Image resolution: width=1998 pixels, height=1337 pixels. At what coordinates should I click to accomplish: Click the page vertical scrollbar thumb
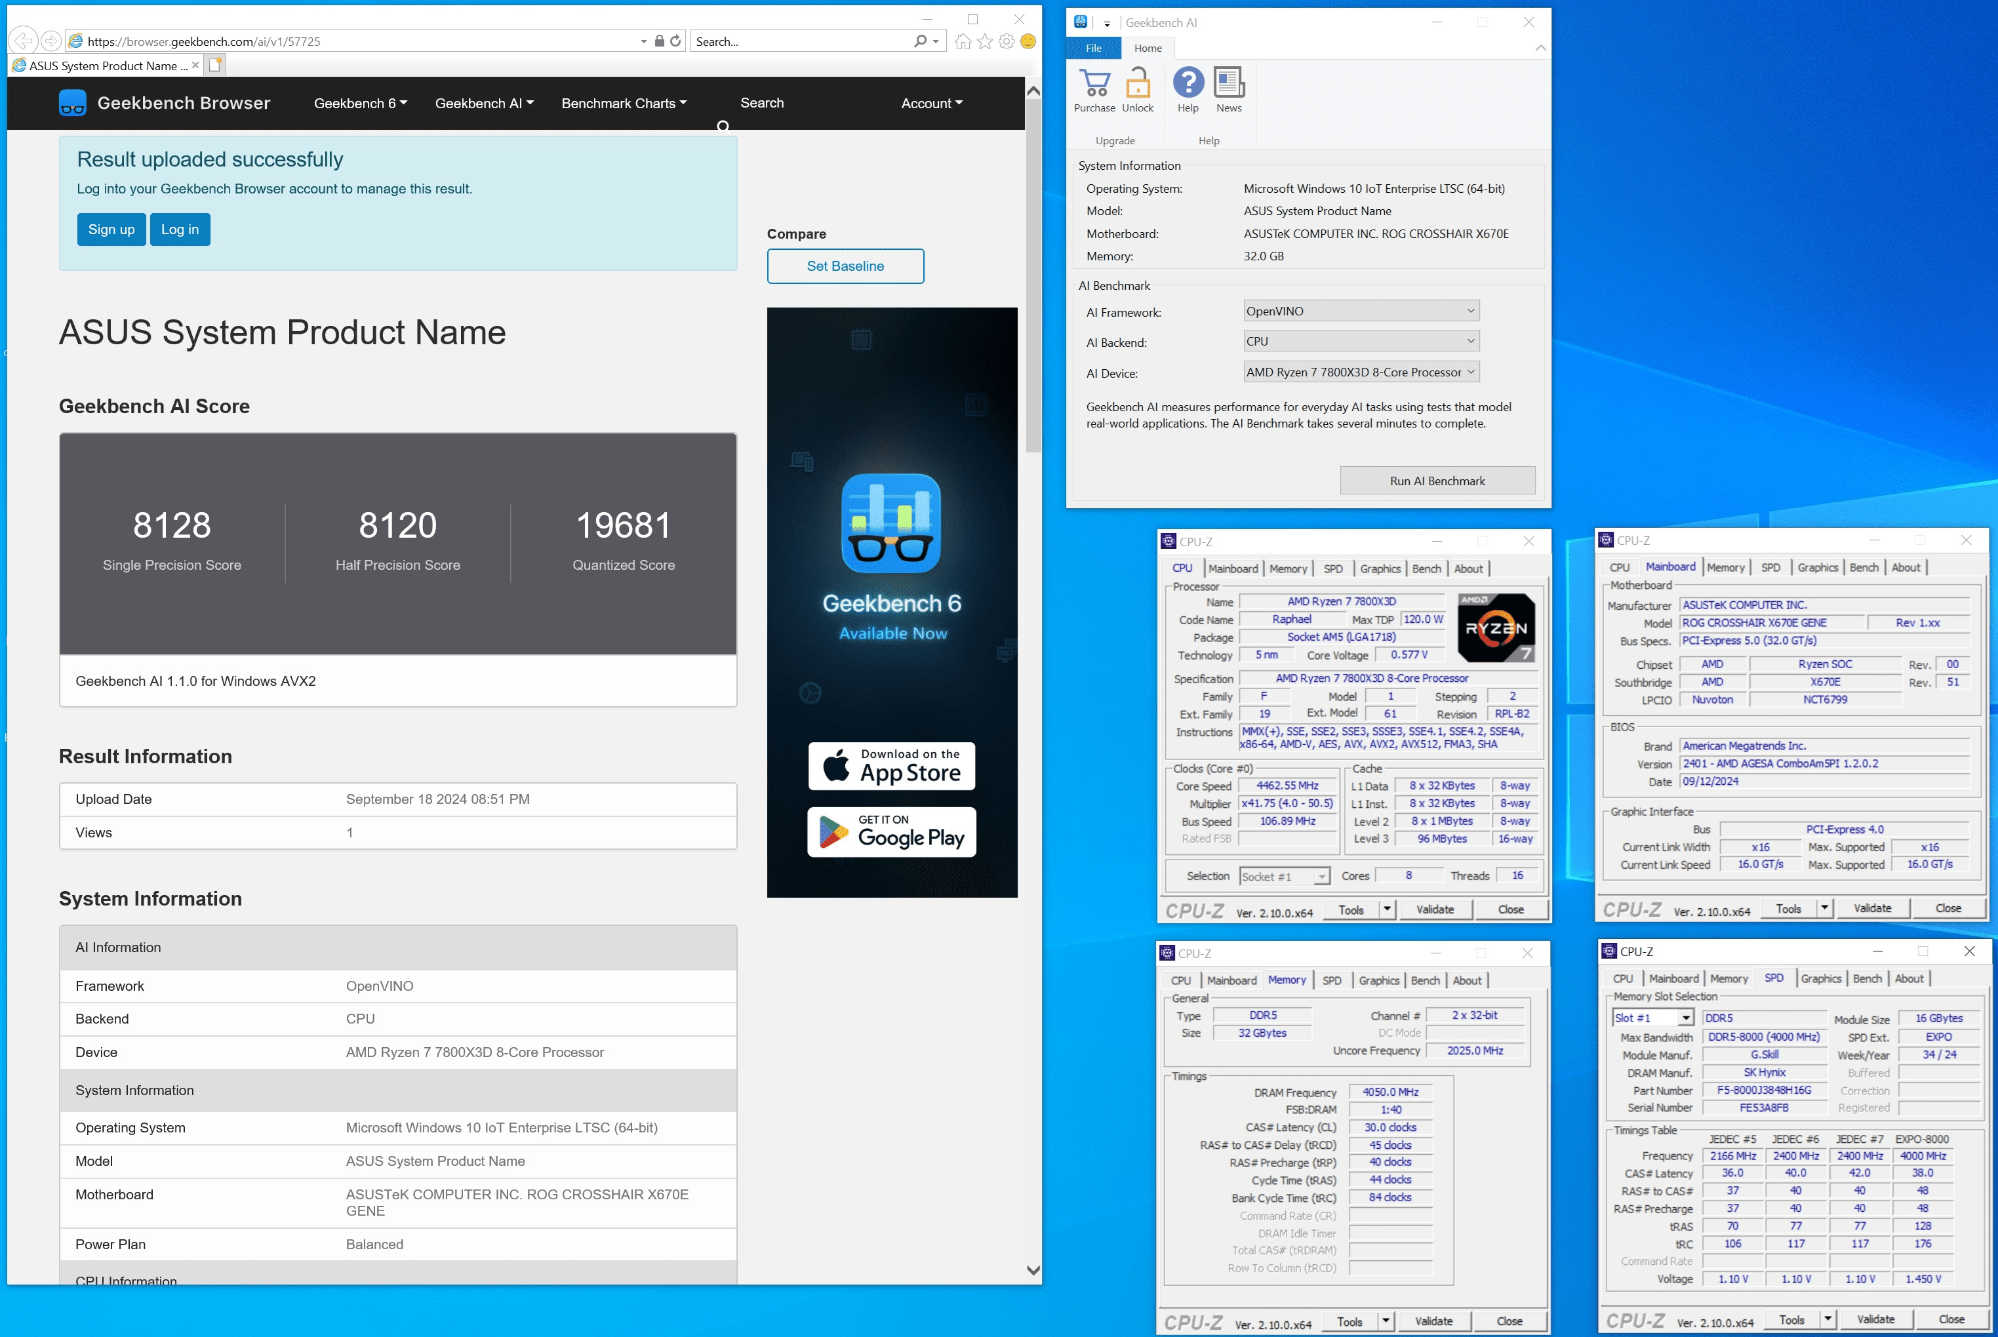pos(1033,275)
